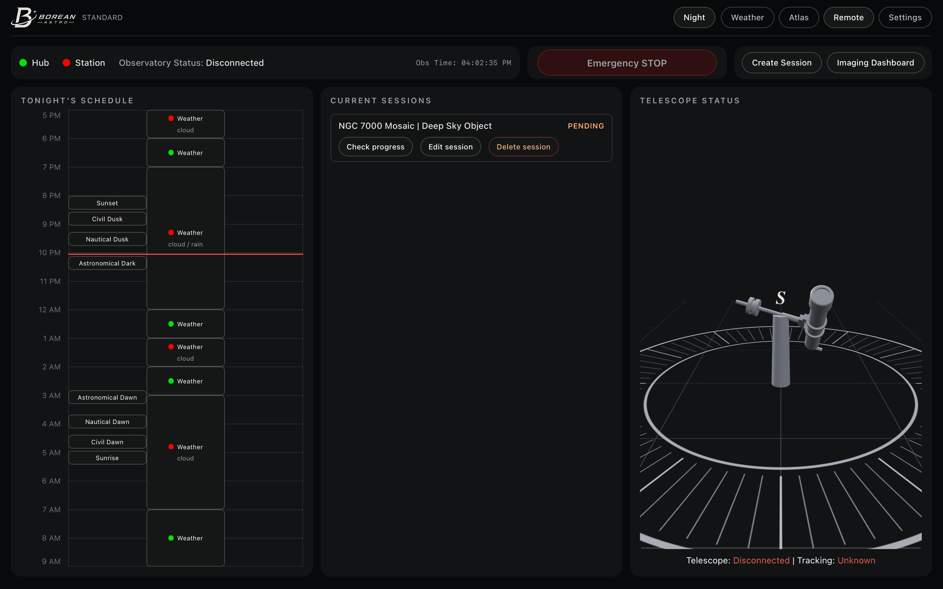Click Create Session button
Screen dimensions: 943x589
[x=781, y=63]
